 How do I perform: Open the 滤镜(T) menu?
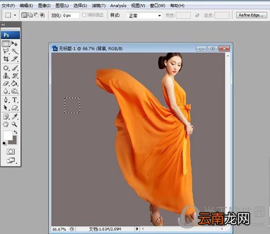[x=99, y=6]
